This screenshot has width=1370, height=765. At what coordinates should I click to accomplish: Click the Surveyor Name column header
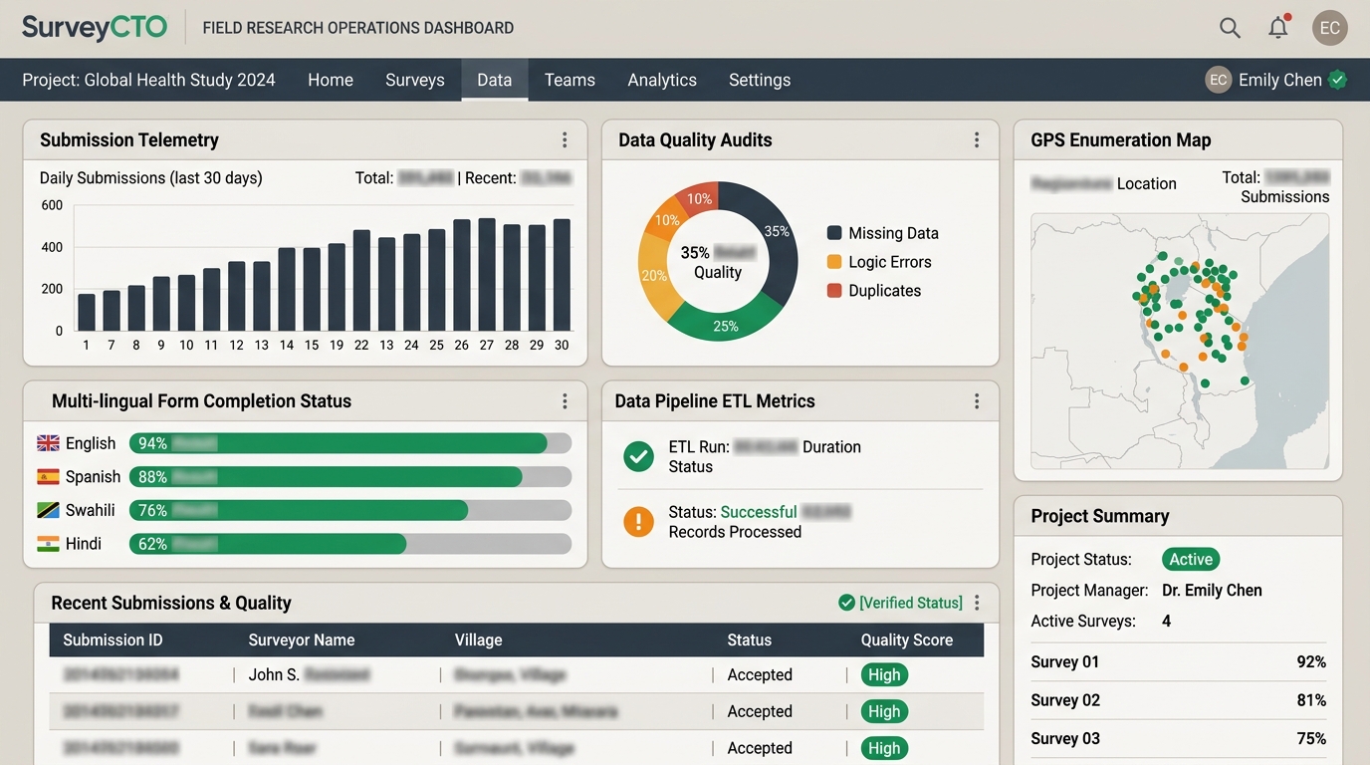point(302,640)
